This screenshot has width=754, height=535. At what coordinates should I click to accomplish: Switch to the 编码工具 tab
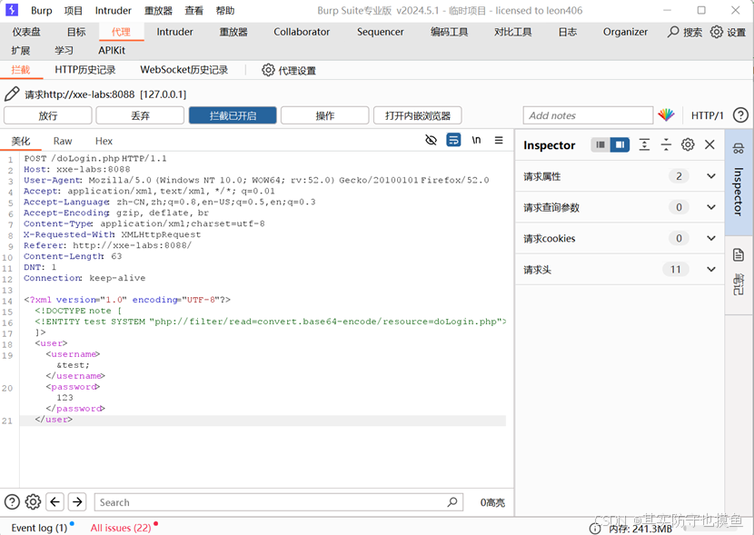click(449, 32)
